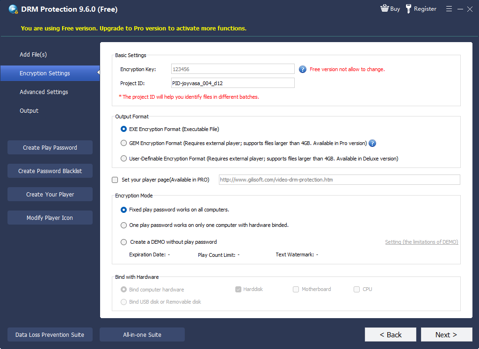Click the Buy link text
Image resolution: width=479 pixels, height=349 pixels.
pyautogui.click(x=395, y=9)
